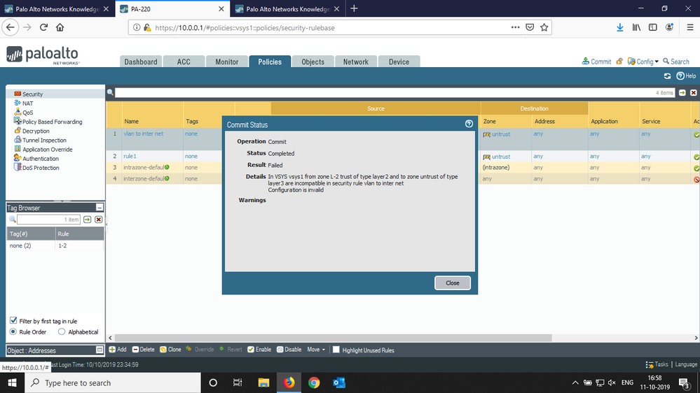Toggle Filter by first tag in rule
The height and width of the screenshot is (393, 700).
click(x=13, y=320)
